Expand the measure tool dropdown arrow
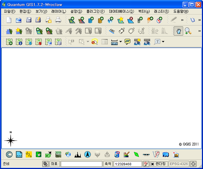The height and width of the screenshot is (169, 203). tap(121, 42)
